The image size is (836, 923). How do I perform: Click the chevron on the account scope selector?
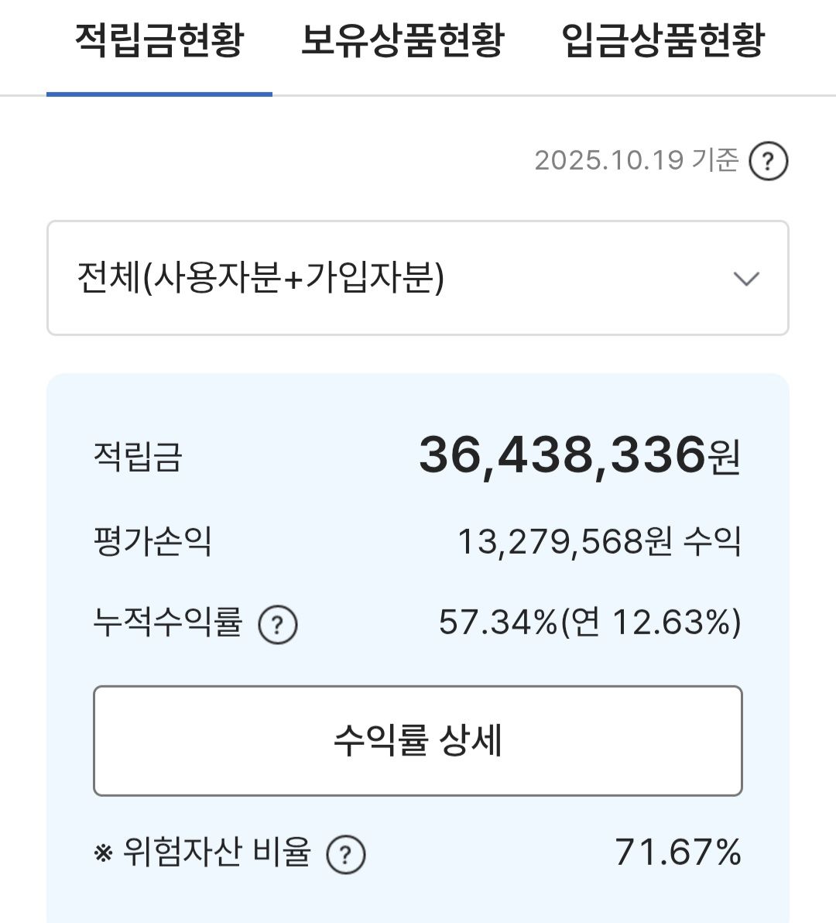click(745, 279)
